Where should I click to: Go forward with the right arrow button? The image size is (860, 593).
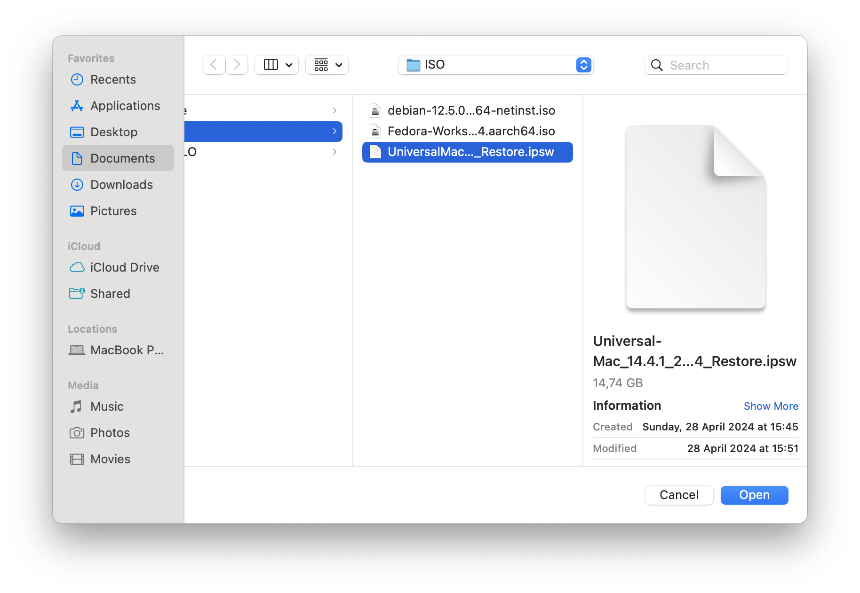coord(237,65)
